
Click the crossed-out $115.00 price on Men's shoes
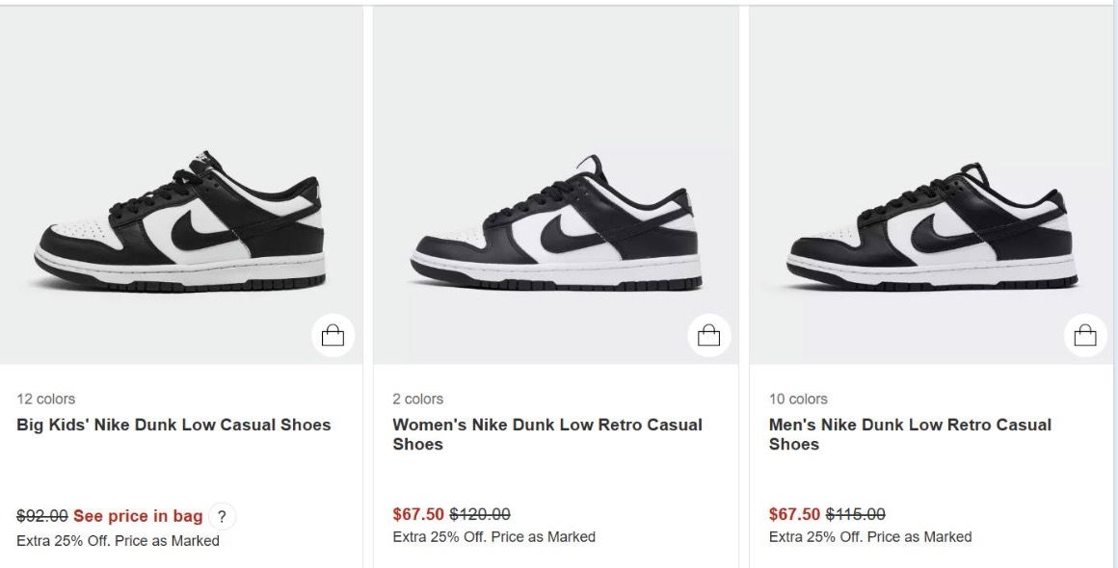pos(858,515)
